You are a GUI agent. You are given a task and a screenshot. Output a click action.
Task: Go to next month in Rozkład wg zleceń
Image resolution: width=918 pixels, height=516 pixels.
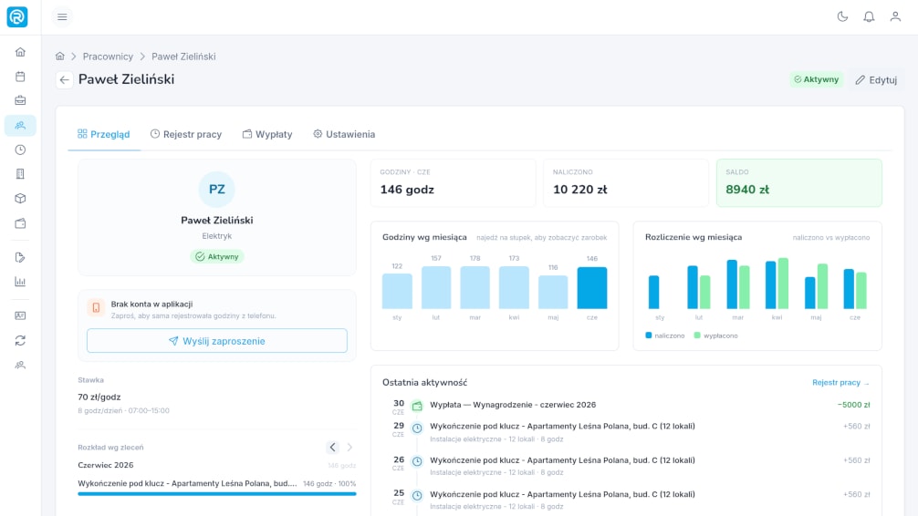pyautogui.click(x=349, y=448)
